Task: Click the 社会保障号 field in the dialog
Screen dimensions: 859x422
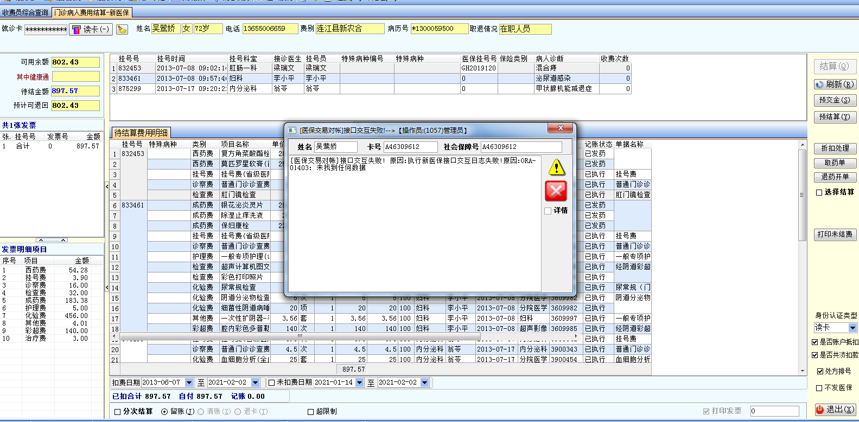Action: (x=521, y=147)
